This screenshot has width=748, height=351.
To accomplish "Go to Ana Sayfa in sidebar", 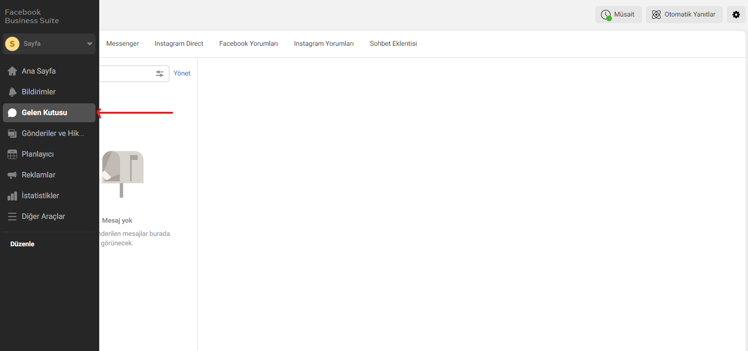I will pos(49,71).
